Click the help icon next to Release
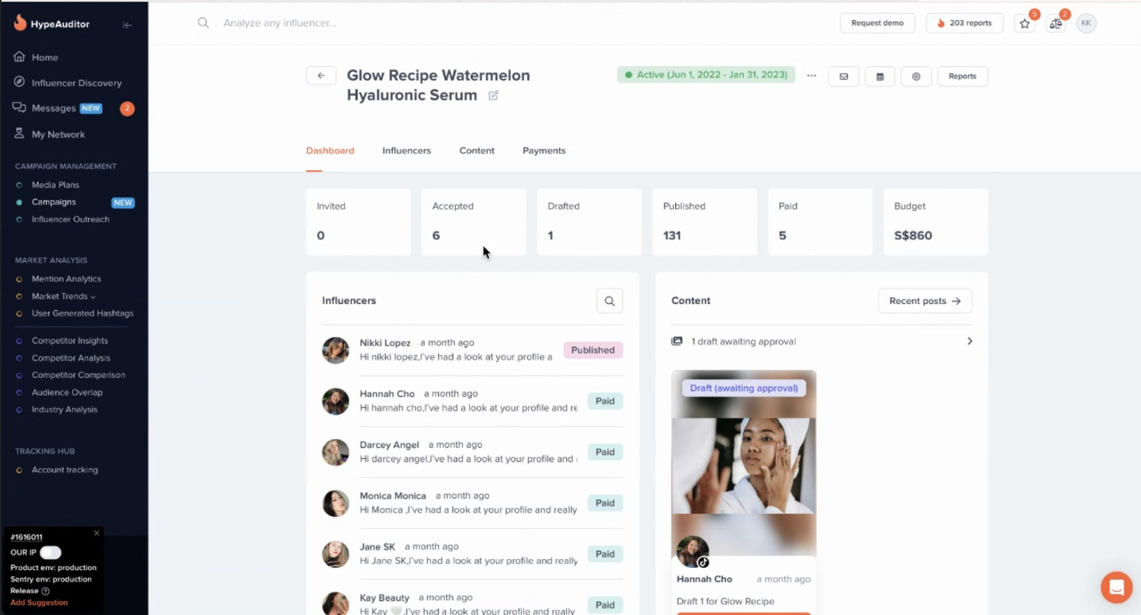Image resolution: width=1141 pixels, height=615 pixels. (46, 591)
